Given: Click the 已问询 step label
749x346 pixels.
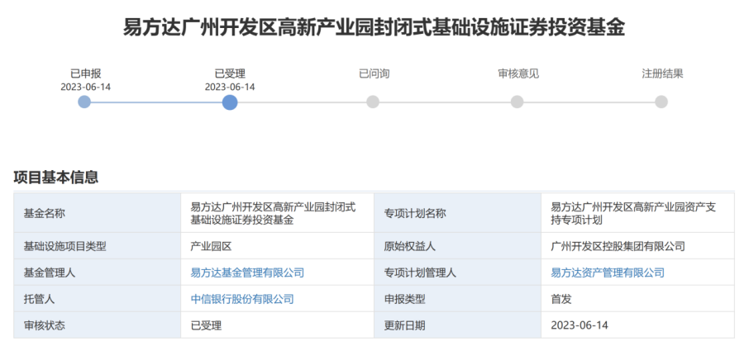Looking at the screenshot, I should (374, 74).
